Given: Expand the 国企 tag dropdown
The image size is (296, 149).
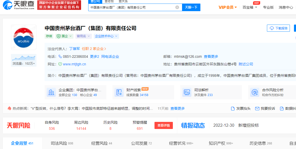Looking at the screenshot, I should [71, 36].
